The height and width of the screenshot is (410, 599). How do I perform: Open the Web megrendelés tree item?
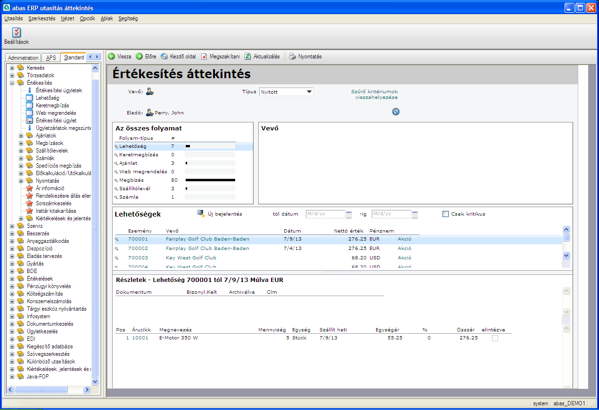pos(56,113)
